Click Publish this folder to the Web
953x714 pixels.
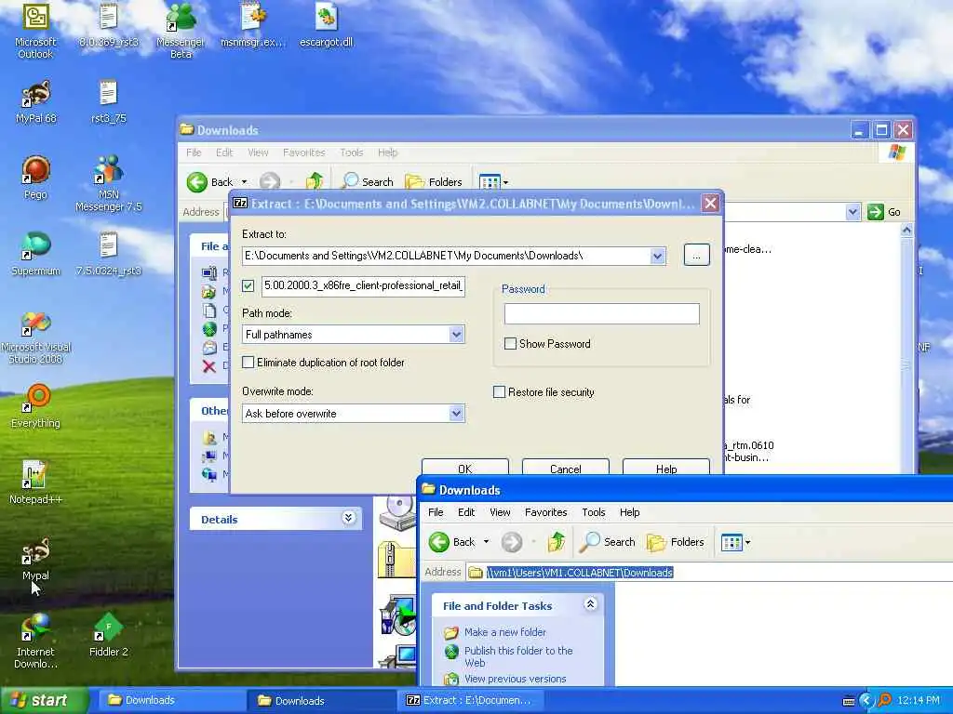tap(518, 656)
